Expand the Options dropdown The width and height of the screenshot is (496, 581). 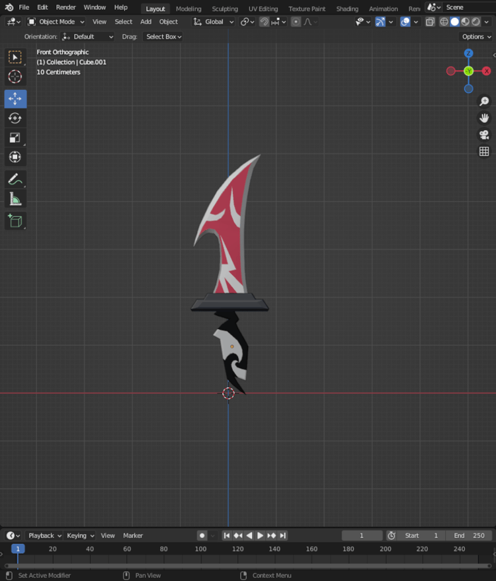(x=476, y=36)
